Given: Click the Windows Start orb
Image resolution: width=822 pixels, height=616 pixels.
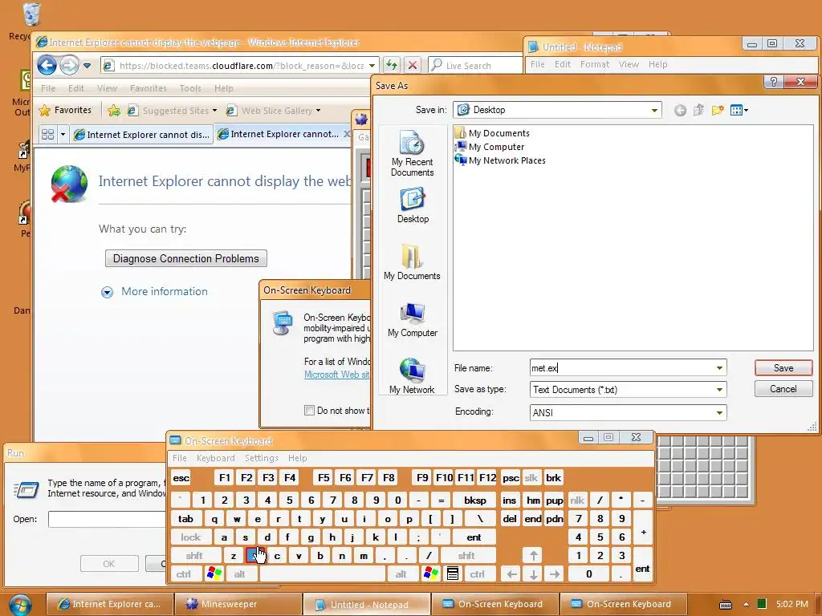Looking at the screenshot, I should pyautogui.click(x=20, y=606).
